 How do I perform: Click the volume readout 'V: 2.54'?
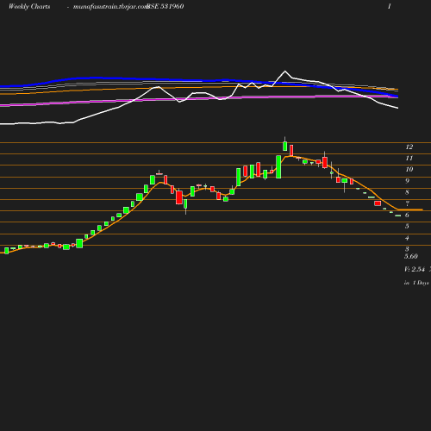tap(415, 269)
